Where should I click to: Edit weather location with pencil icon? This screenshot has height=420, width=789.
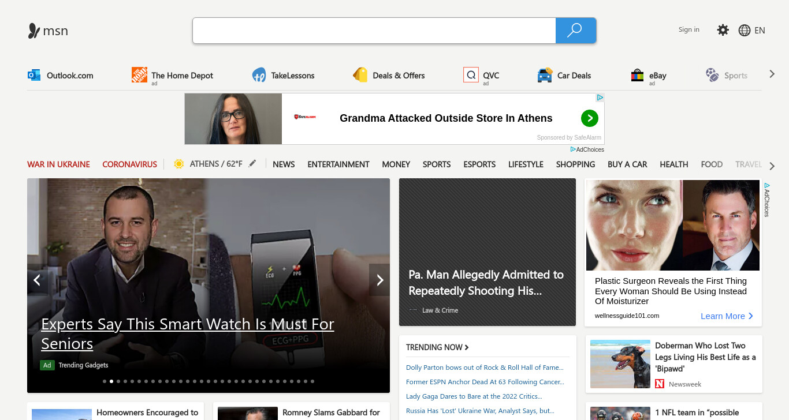coord(252,164)
